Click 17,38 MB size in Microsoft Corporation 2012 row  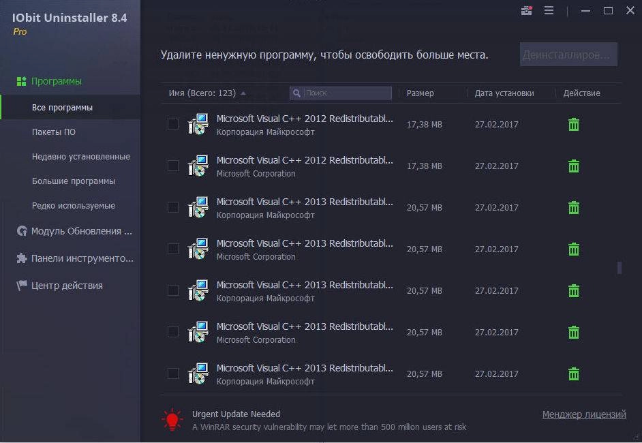pos(424,166)
